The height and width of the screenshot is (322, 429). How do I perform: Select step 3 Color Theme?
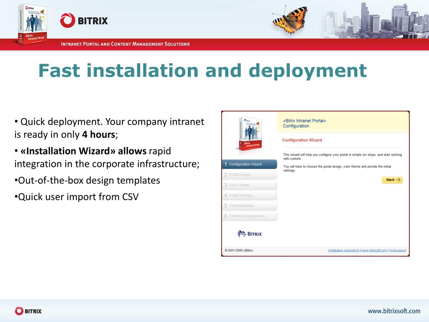pos(250,185)
